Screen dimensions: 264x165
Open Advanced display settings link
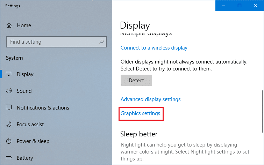click(x=150, y=99)
